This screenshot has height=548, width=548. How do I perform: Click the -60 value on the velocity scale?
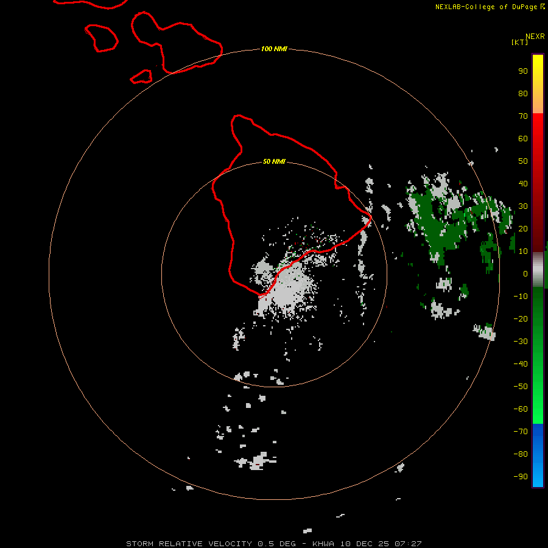click(521, 409)
